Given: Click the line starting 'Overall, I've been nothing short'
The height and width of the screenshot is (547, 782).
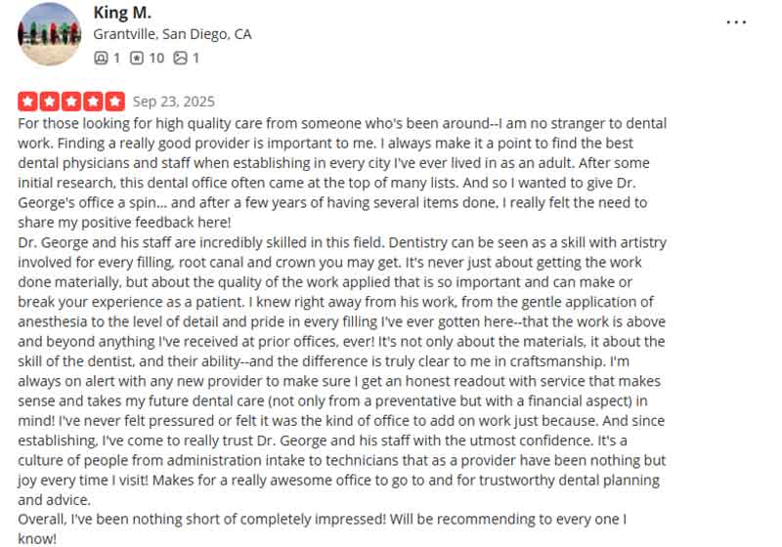Looking at the screenshot, I should tap(323, 520).
